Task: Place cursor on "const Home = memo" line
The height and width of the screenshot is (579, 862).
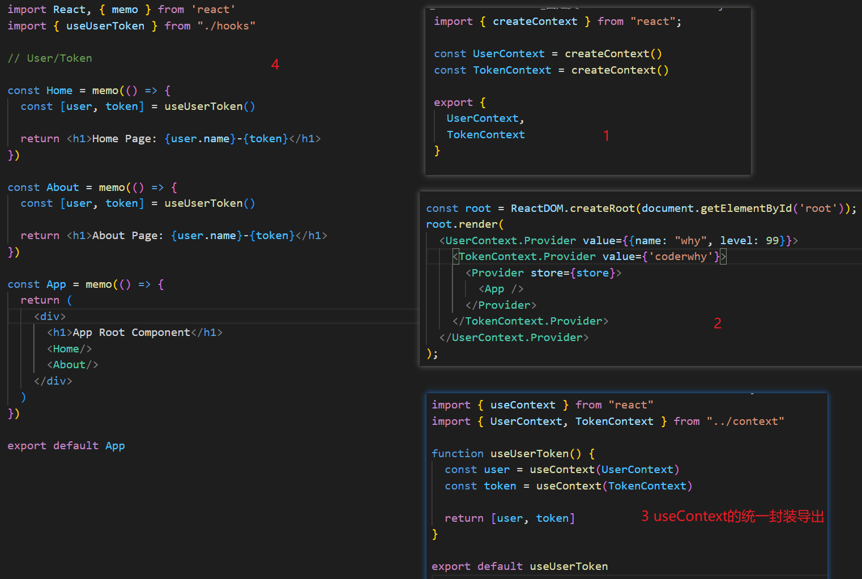Action: pyautogui.click(x=89, y=91)
